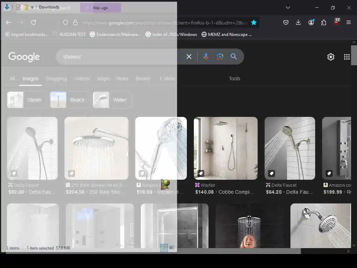Image resolution: width=357 pixels, height=268 pixels.
Task: Open the Firefox downloads arrow icon
Action: pyautogui.click(x=298, y=22)
